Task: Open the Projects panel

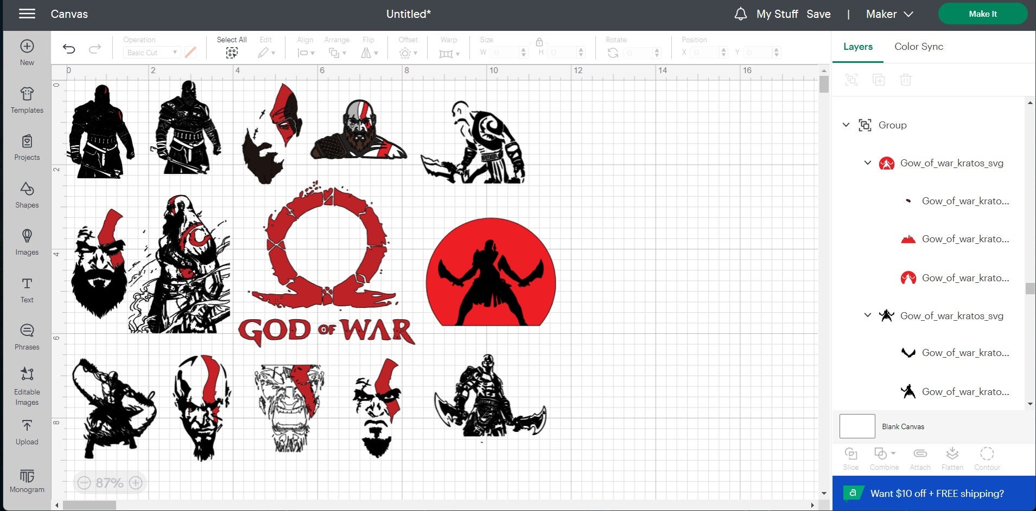Action: point(27,147)
